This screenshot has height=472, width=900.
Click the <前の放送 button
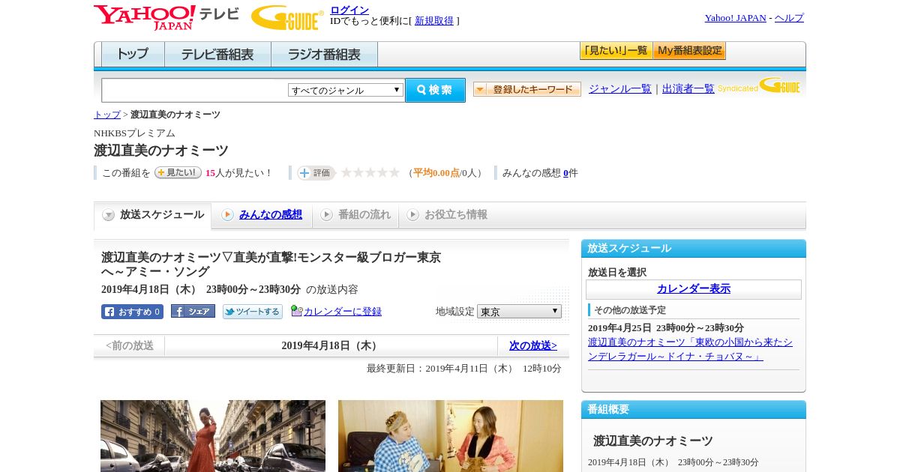coord(130,346)
